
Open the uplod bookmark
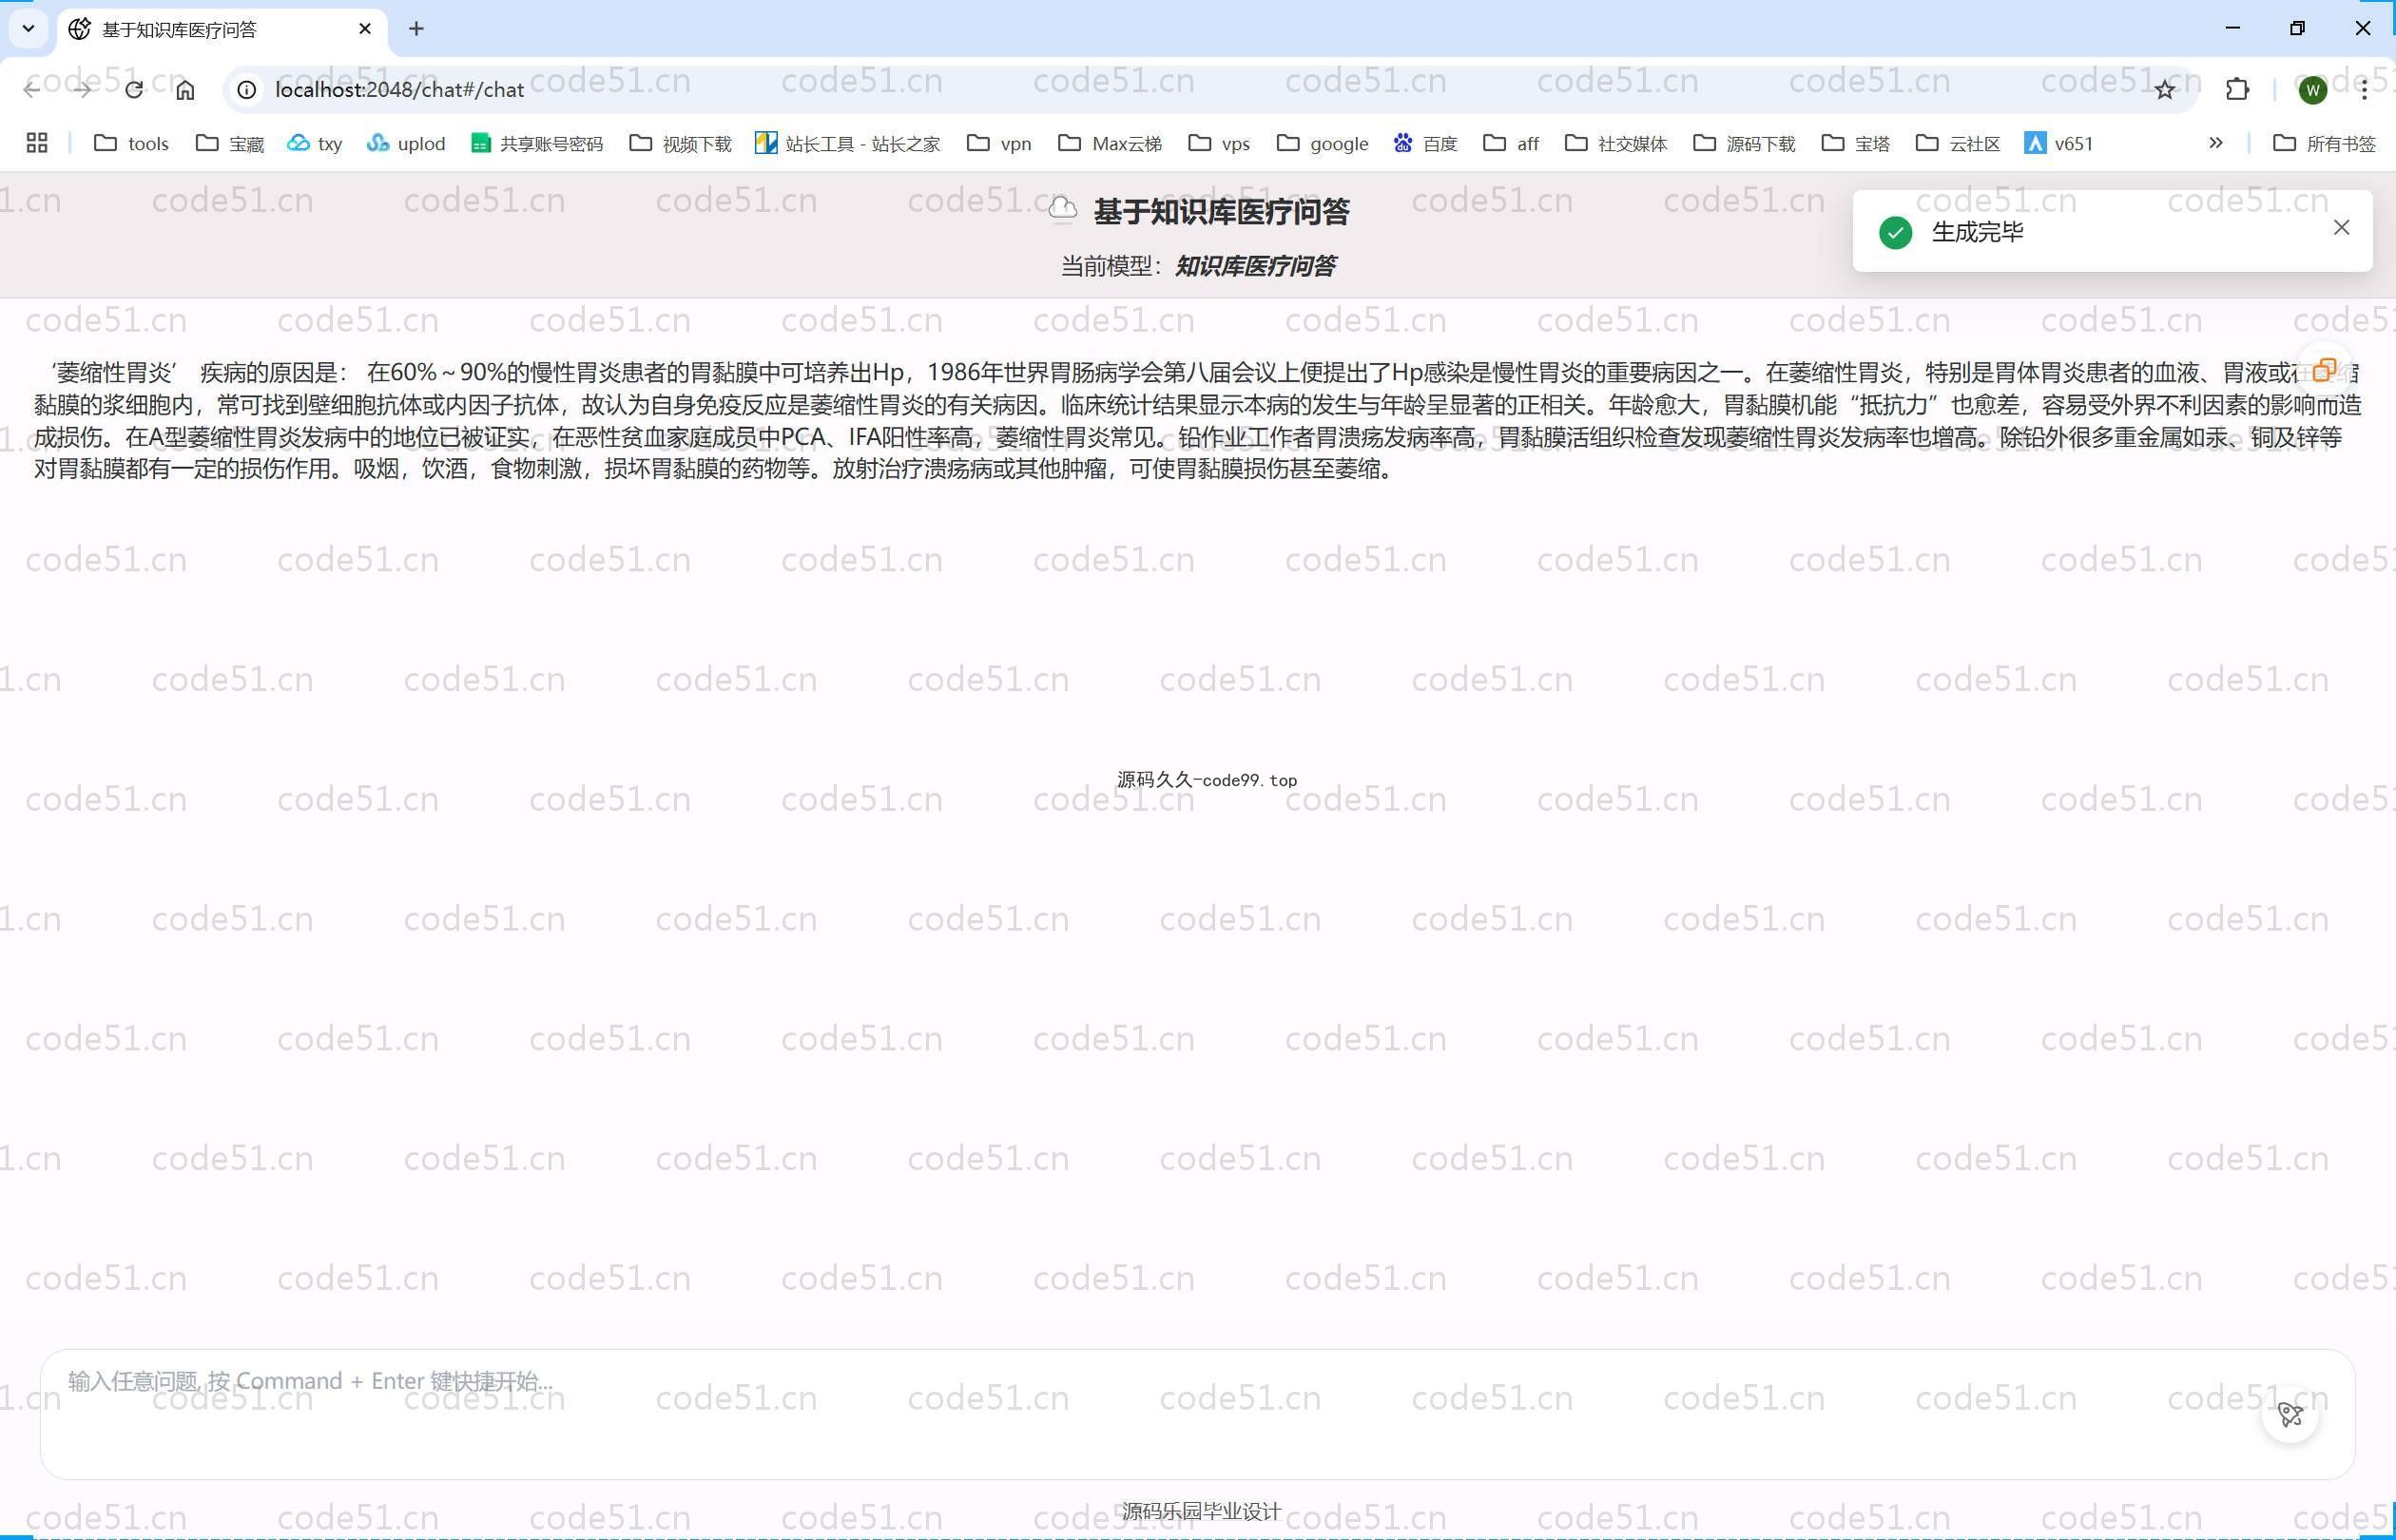click(405, 143)
